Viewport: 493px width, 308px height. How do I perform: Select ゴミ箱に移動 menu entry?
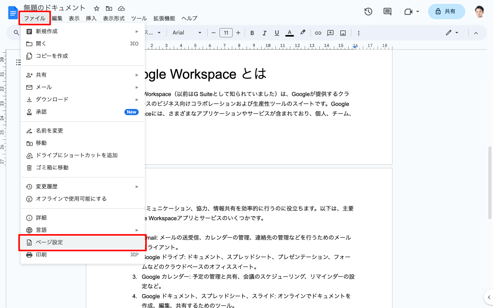(83, 167)
